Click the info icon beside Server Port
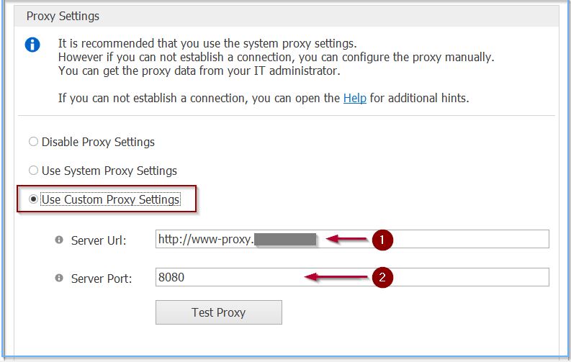Screen dimensions: 571x362 pyautogui.click(x=59, y=278)
